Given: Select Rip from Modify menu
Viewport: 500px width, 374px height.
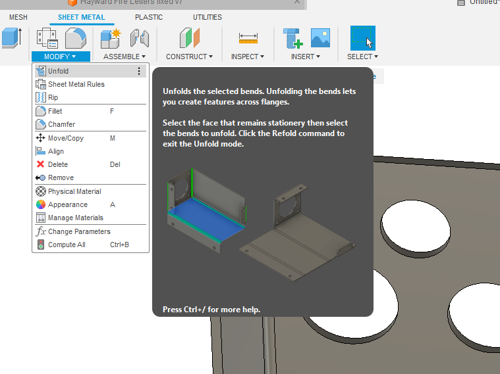Looking at the screenshot, I should pos(90,97).
